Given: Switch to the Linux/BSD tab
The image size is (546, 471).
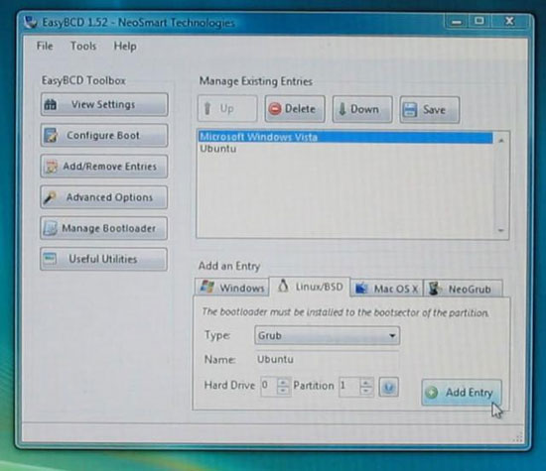Looking at the screenshot, I should (310, 287).
